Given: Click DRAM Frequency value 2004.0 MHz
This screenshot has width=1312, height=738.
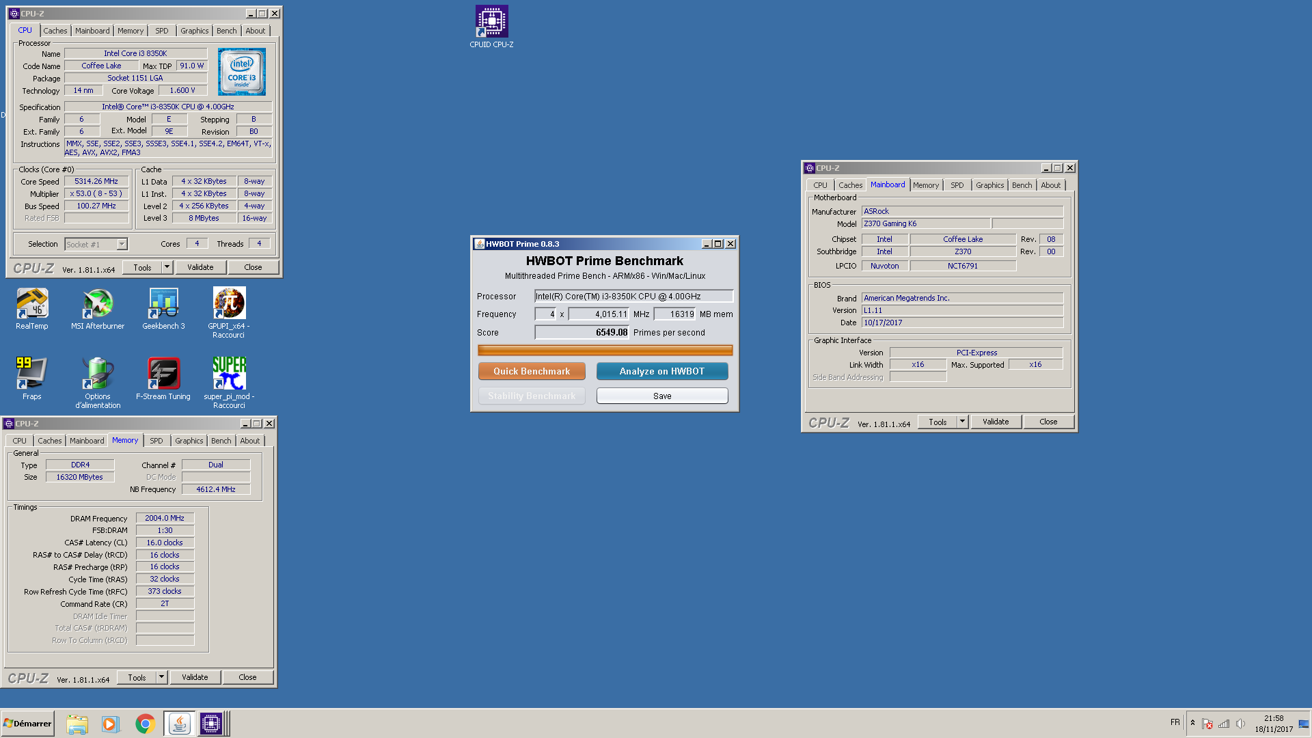Looking at the screenshot, I should pyautogui.click(x=165, y=518).
